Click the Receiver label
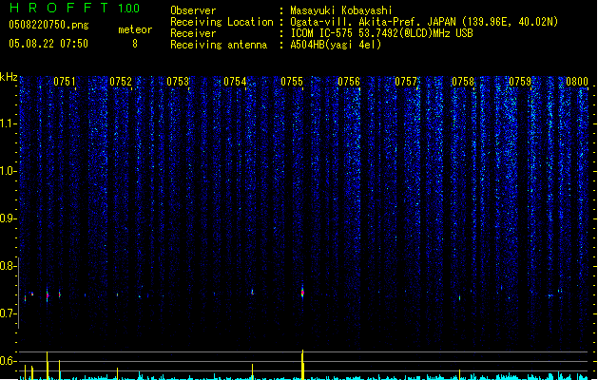 pyautogui.click(x=193, y=33)
